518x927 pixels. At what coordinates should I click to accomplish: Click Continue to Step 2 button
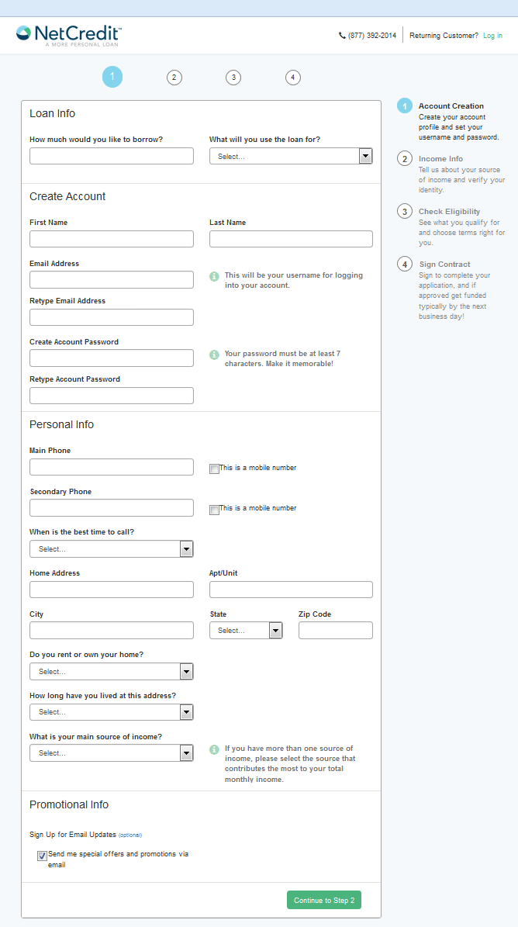(324, 900)
